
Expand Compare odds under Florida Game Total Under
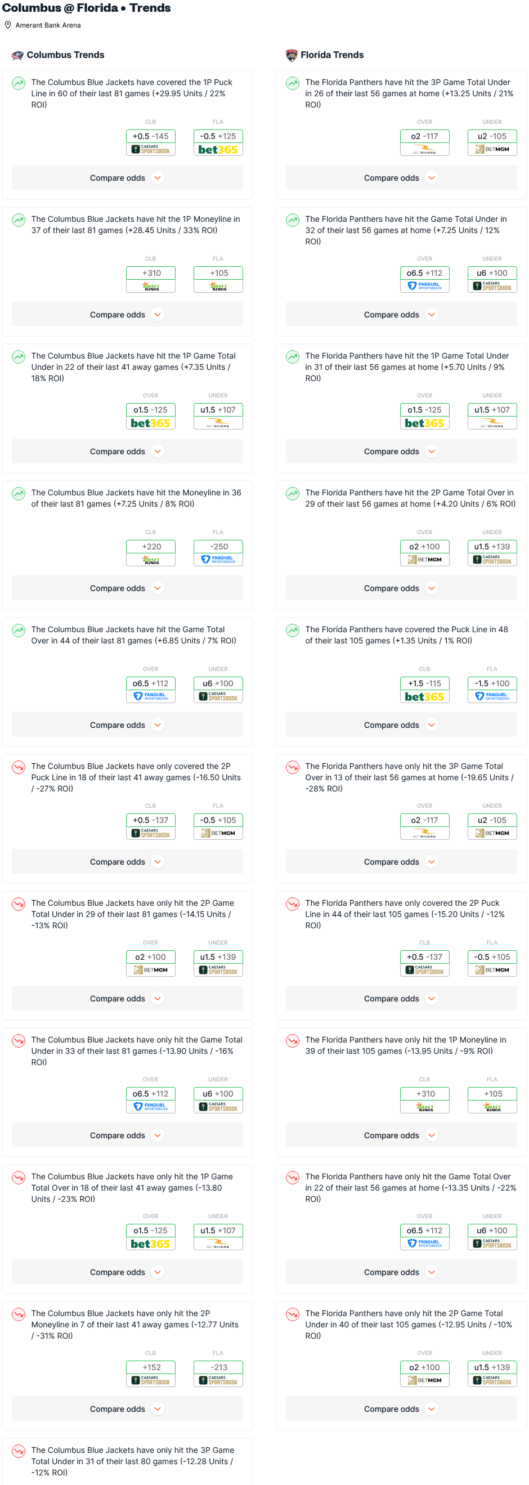[x=401, y=315]
